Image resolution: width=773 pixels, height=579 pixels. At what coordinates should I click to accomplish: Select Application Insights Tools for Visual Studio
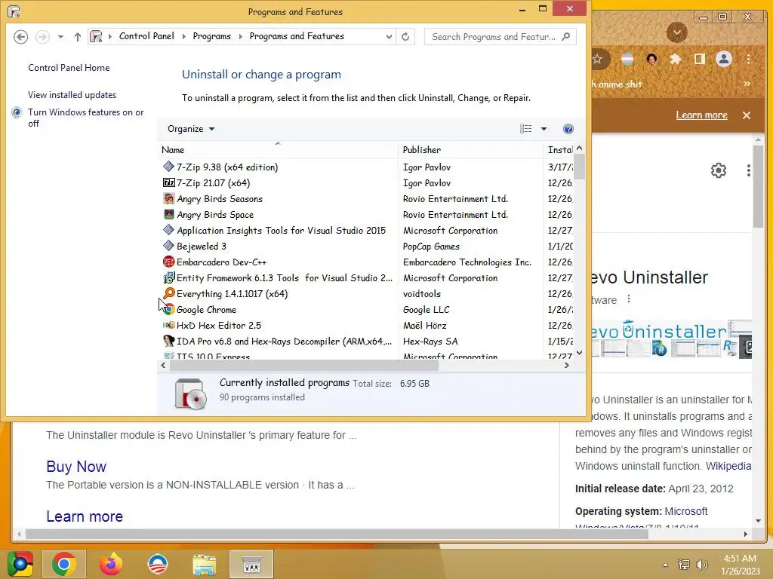tap(281, 231)
